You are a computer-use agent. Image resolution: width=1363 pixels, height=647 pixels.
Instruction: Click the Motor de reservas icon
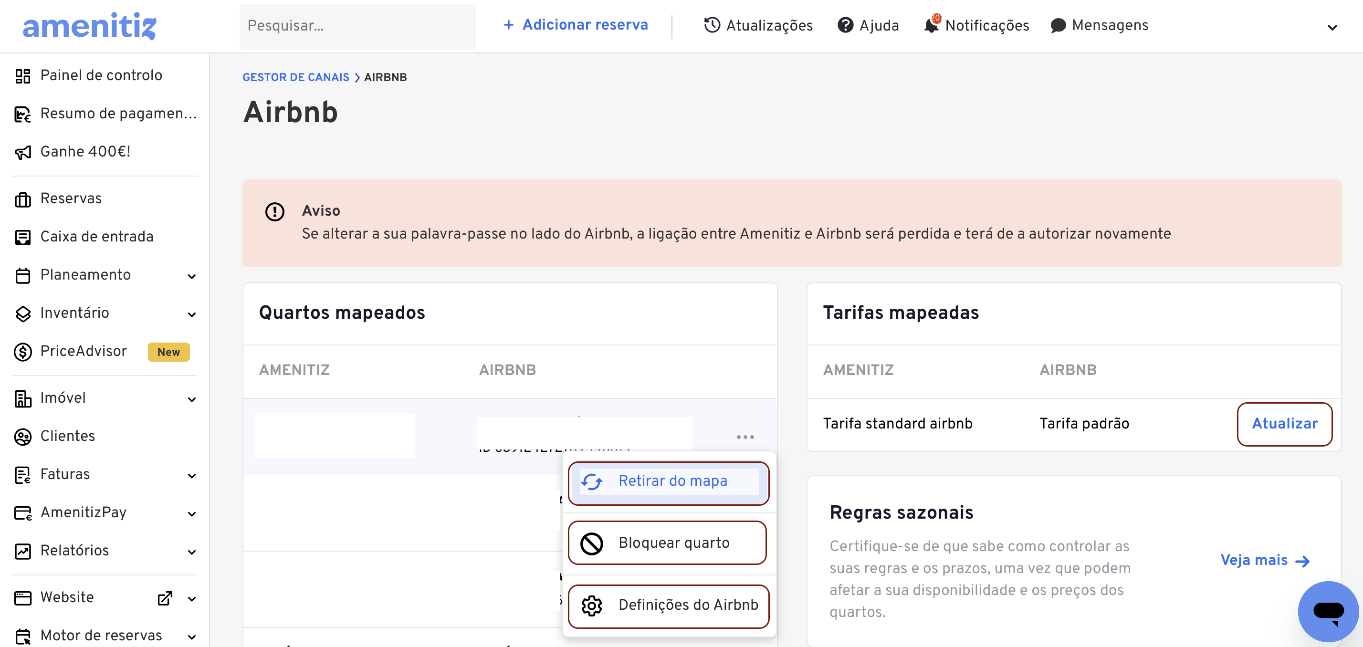[x=23, y=637]
